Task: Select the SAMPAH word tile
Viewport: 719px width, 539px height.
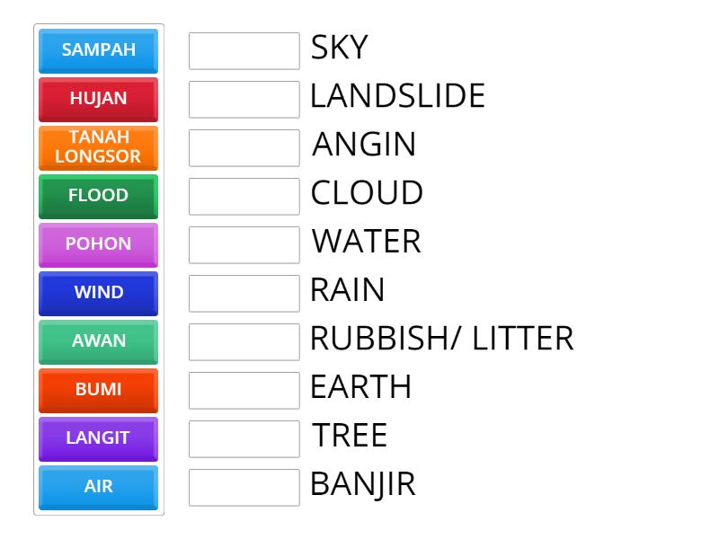Action: point(98,50)
